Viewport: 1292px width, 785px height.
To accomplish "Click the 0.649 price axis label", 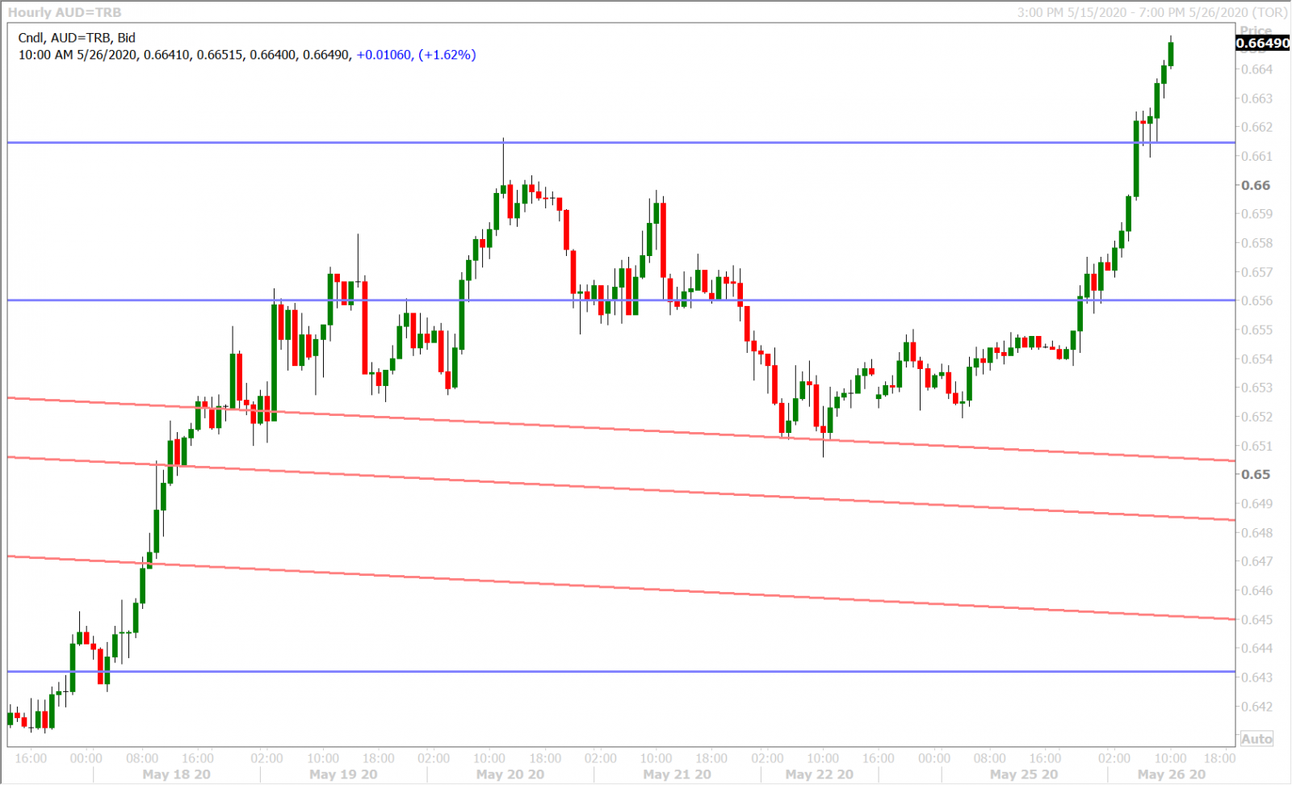I will [1257, 503].
